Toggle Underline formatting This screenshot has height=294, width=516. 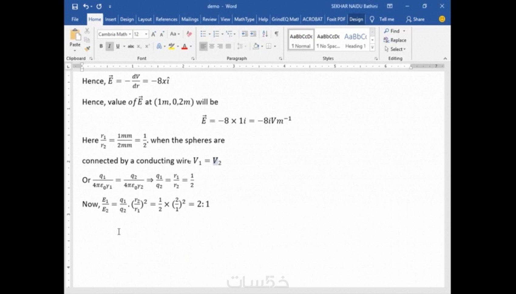tap(118, 46)
